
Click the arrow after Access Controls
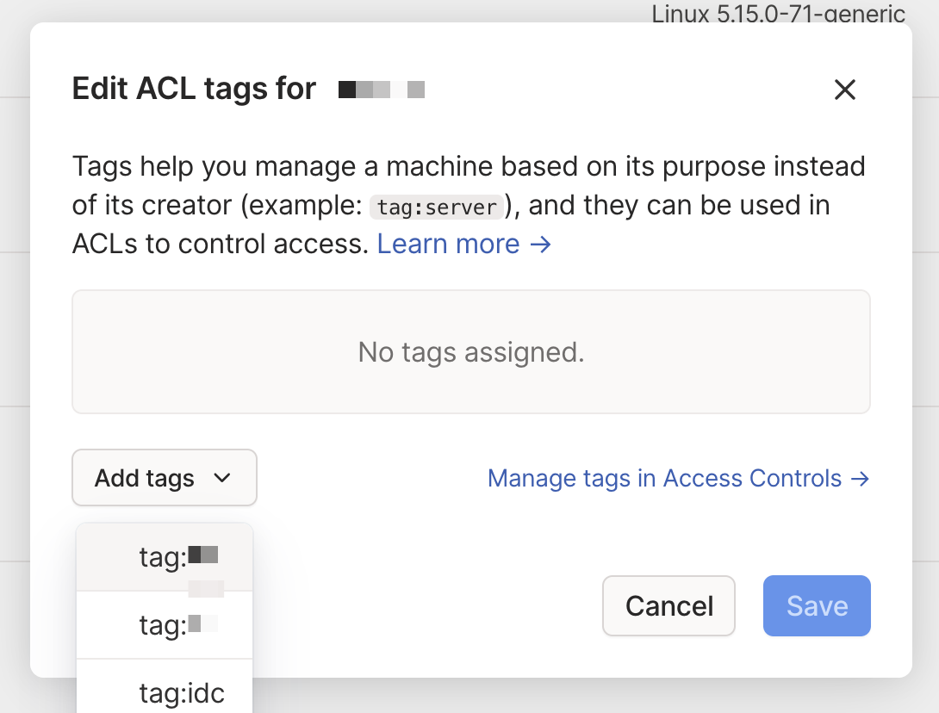859,478
